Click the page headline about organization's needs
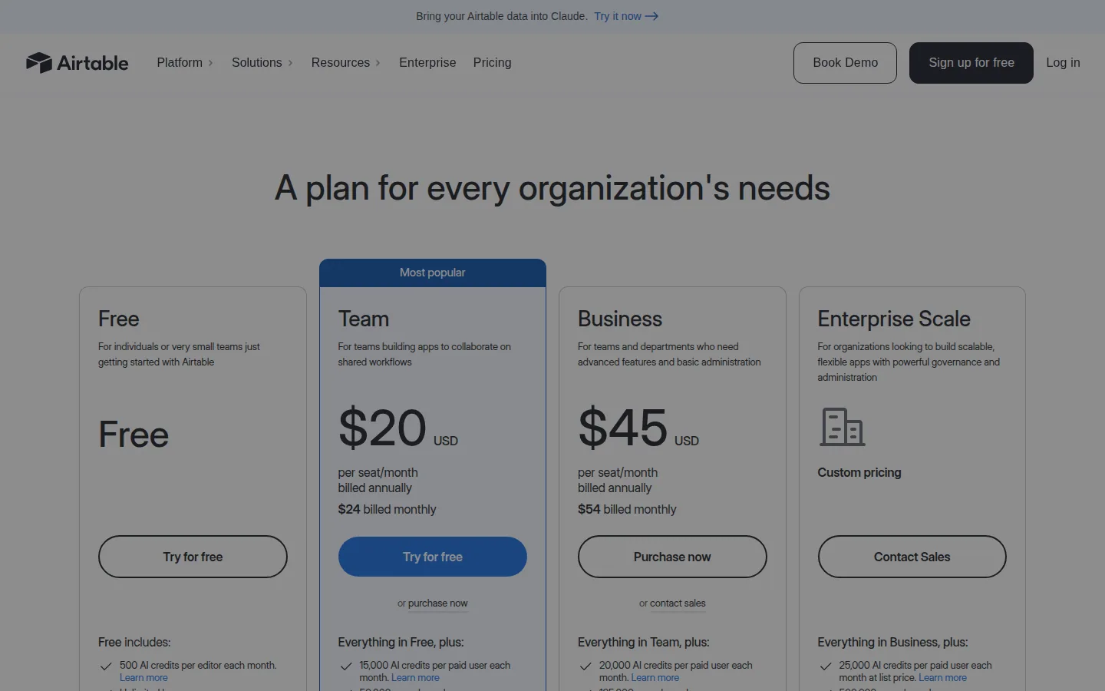The height and width of the screenshot is (691, 1105). (552, 188)
